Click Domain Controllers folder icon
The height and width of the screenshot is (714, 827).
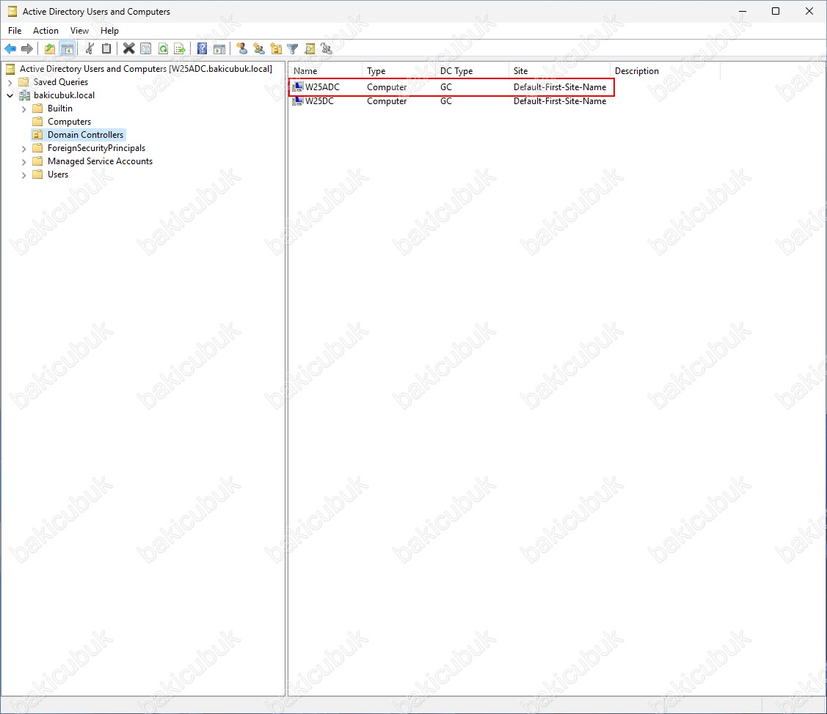pyautogui.click(x=37, y=134)
